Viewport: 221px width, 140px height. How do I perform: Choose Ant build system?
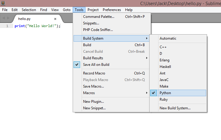click(178, 73)
